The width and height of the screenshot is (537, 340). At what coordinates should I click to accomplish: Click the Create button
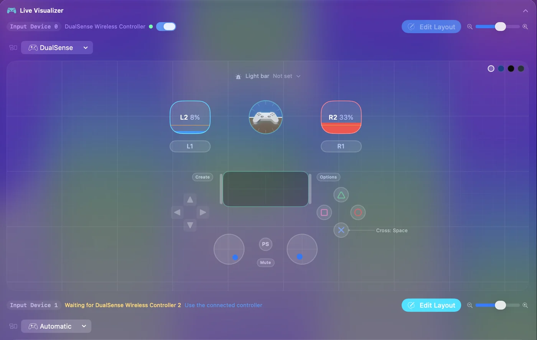pyautogui.click(x=203, y=177)
